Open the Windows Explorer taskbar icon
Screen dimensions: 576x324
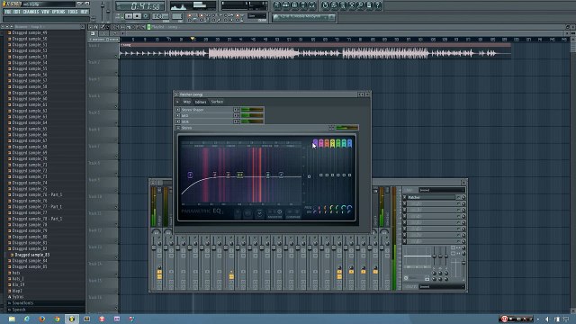pyautogui.click(x=12, y=319)
